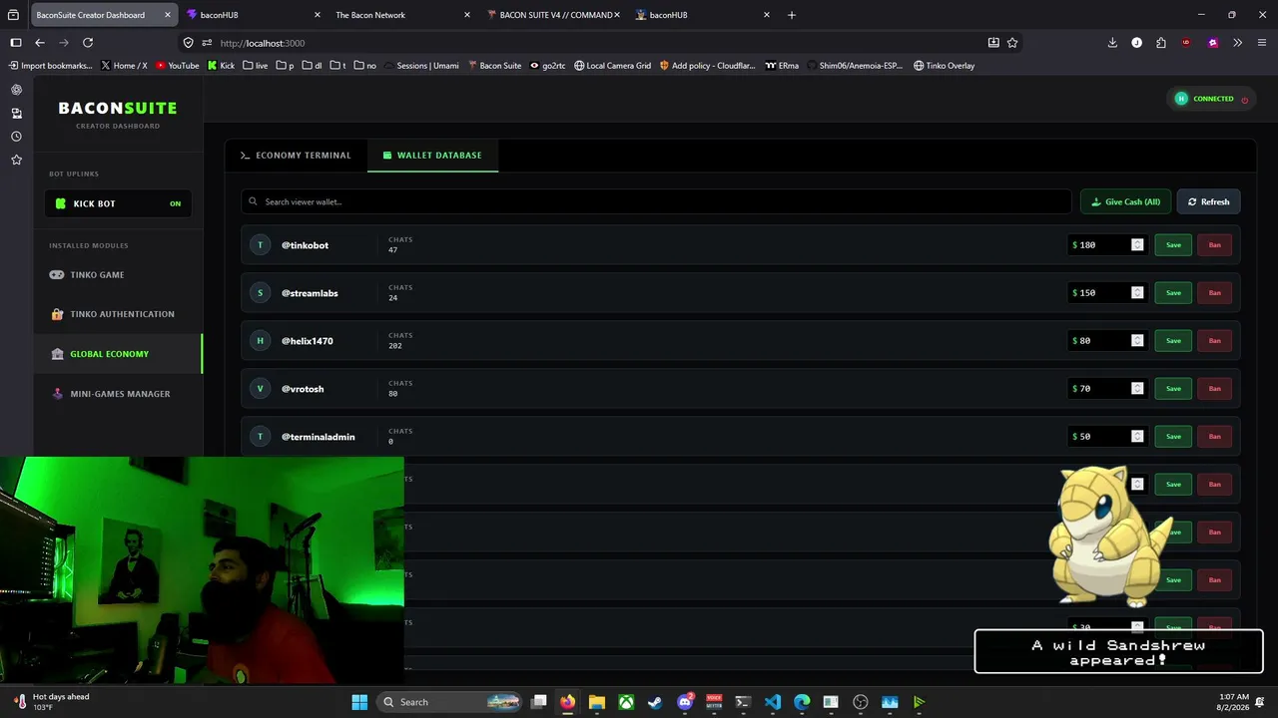The image size is (1278, 718).
Task: Open the Kick bookmark in bookmarks bar
Action: click(221, 66)
